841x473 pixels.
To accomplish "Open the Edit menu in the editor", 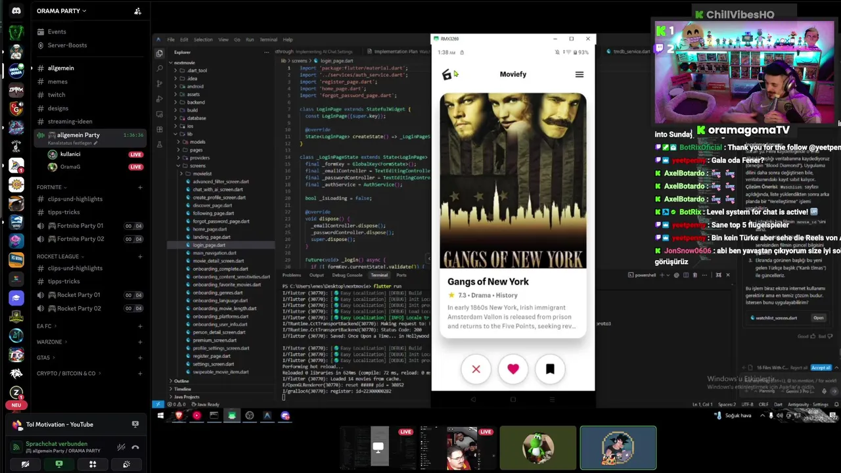I will click(x=184, y=39).
